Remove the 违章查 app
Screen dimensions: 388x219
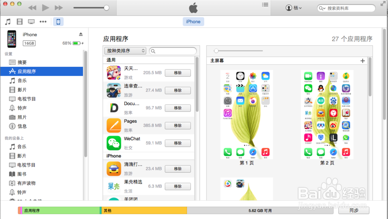click(178, 90)
